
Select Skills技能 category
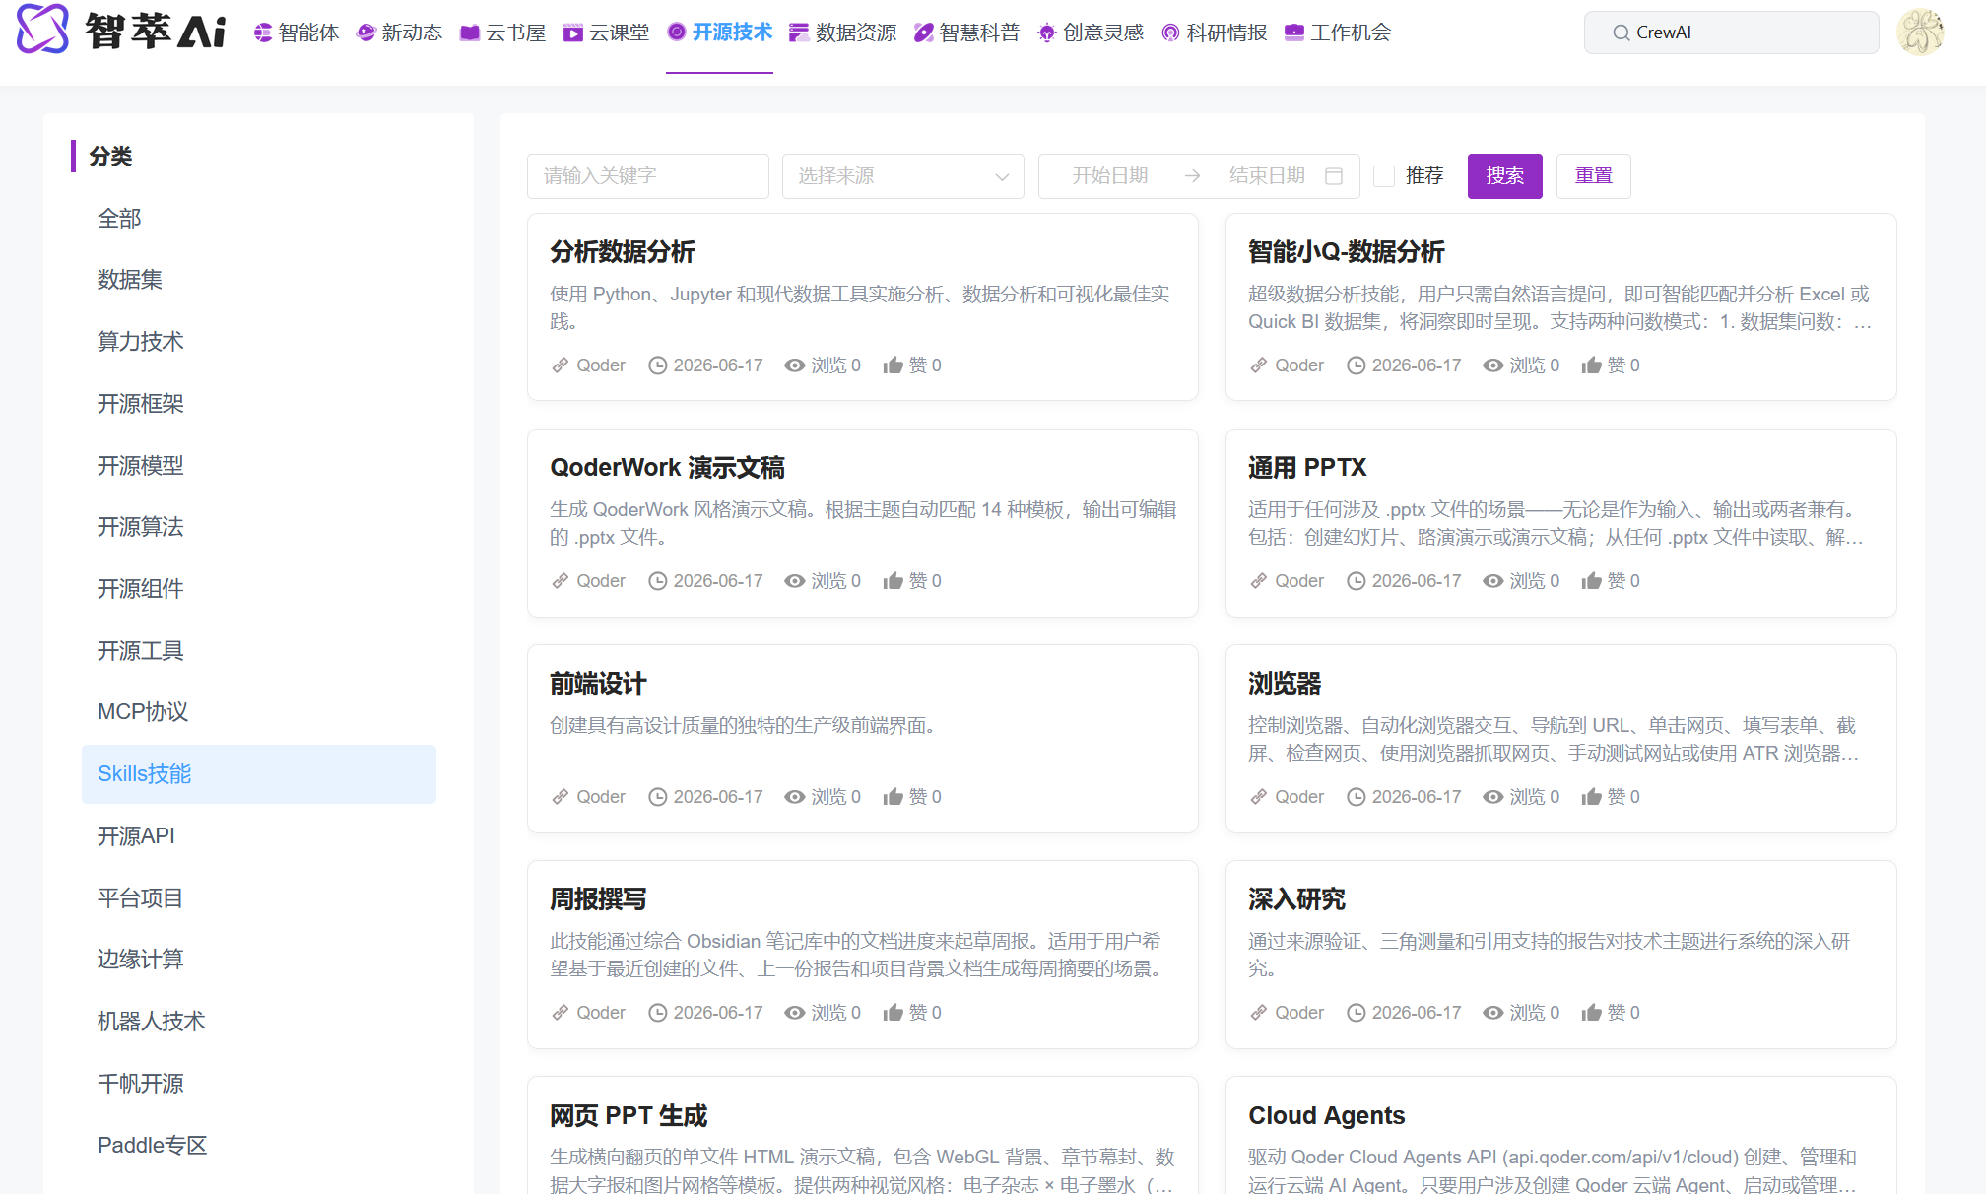point(259,774)
